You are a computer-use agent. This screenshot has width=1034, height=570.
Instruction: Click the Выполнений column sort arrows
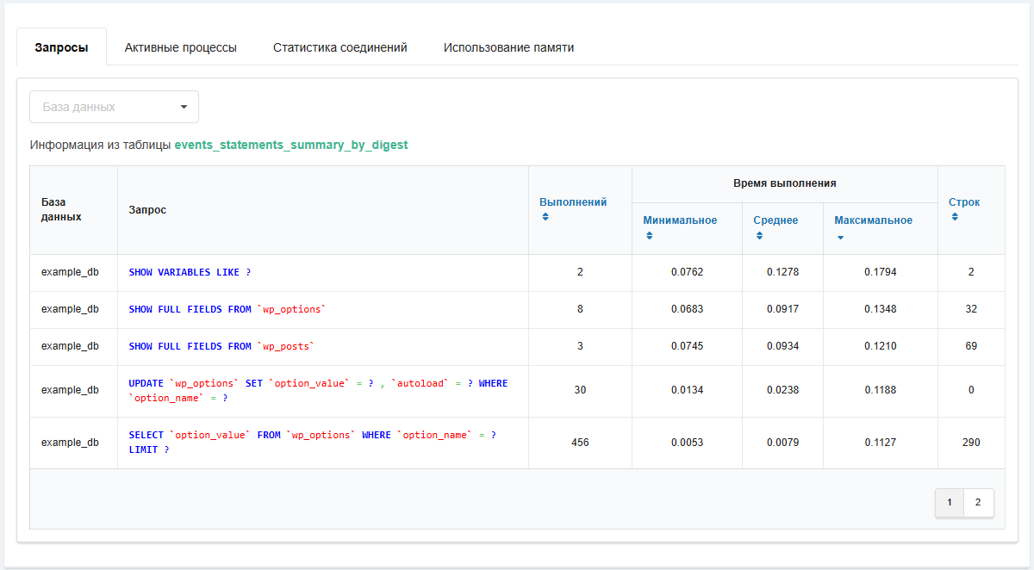click(545, 217)
